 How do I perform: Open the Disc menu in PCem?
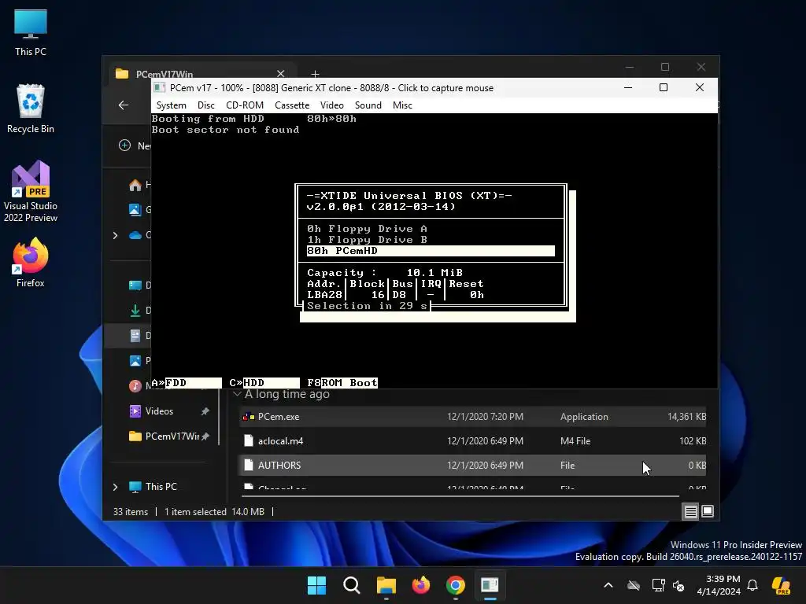coord(206,105)
